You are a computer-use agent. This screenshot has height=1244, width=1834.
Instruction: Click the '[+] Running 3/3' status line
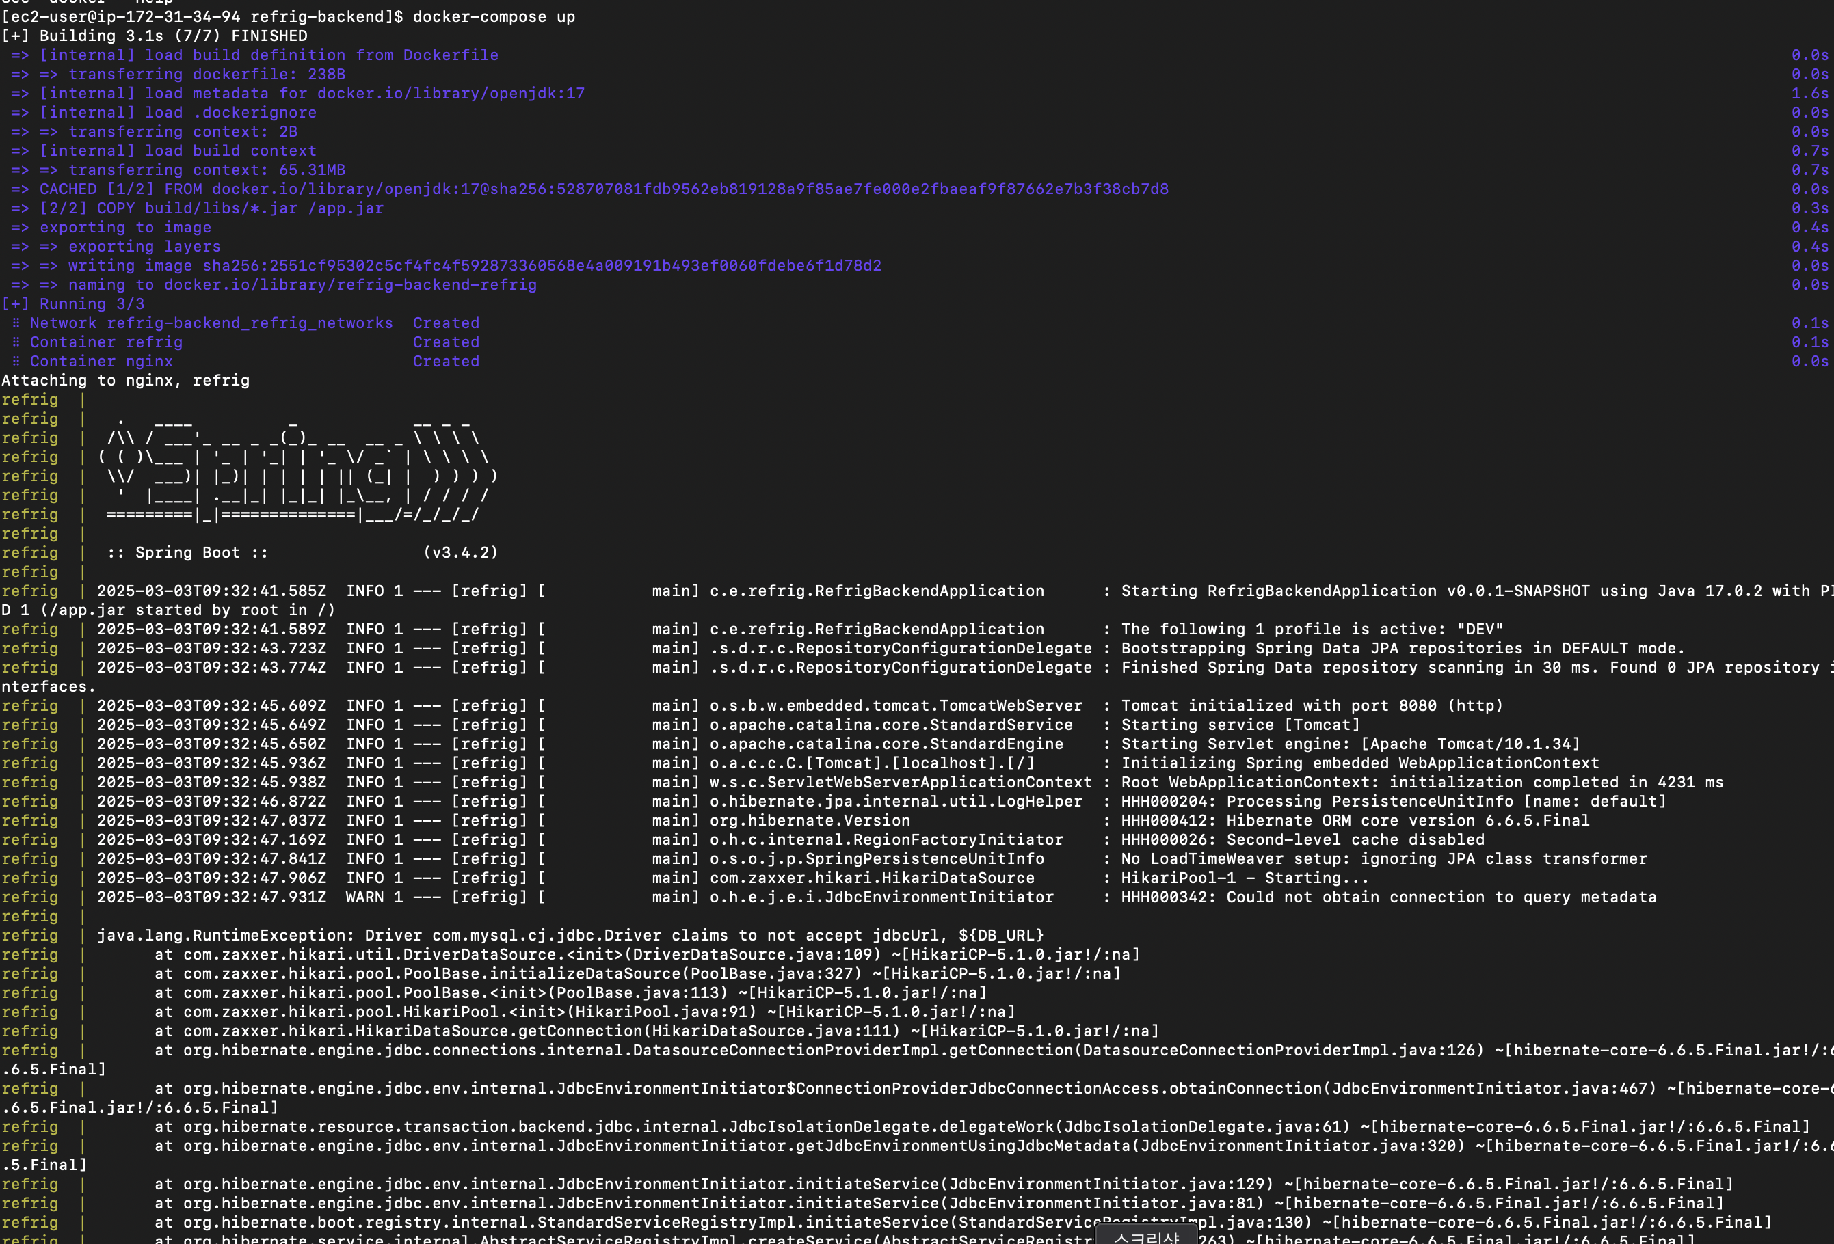tap(72, 303)
